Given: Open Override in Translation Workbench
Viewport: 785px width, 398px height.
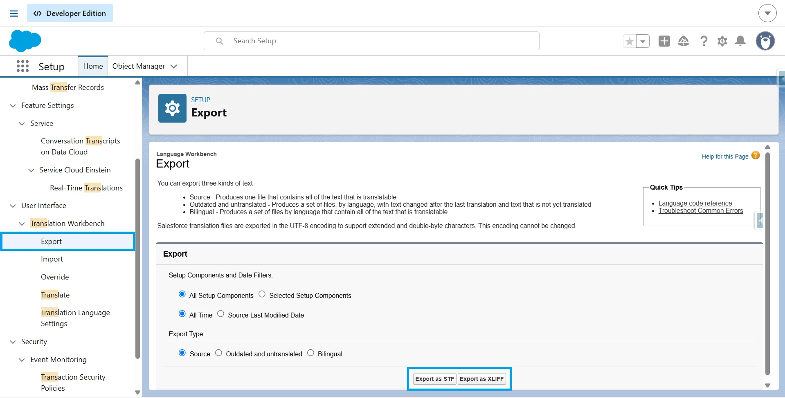Looking at the screenshot, I should click(x=55, y=277).
